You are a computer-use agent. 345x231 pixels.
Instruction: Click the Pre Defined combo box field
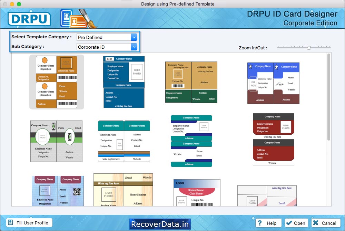(107, 37)
